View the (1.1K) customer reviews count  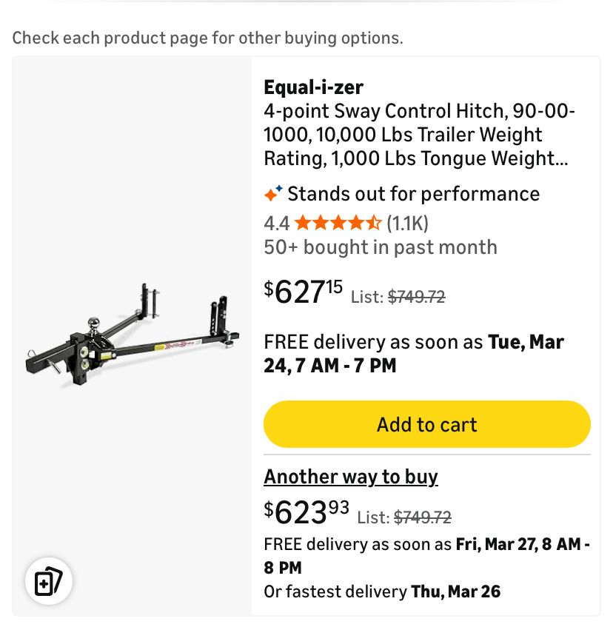click(x=407, y=222)
